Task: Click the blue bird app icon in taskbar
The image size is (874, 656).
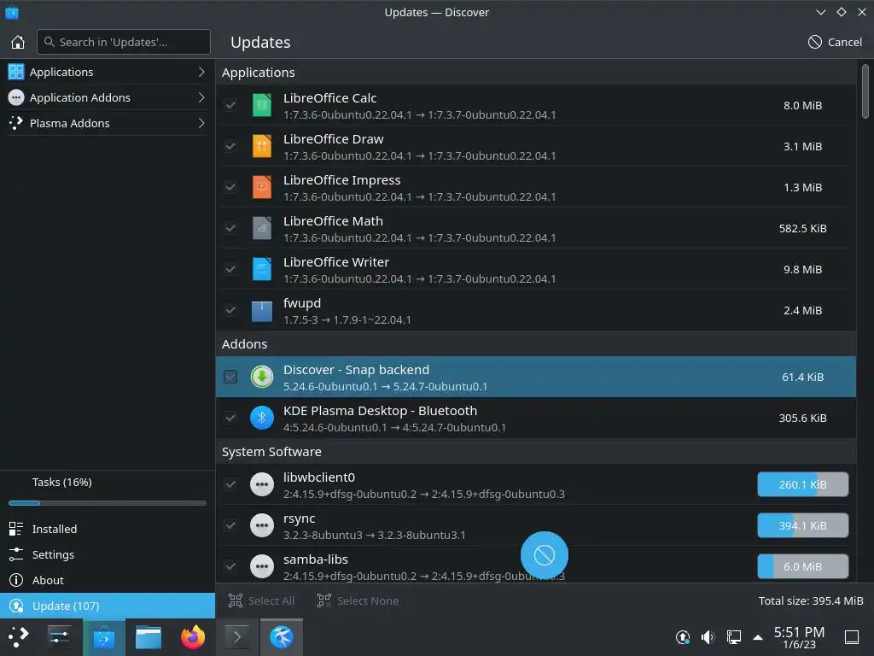Action: [282, 636]
